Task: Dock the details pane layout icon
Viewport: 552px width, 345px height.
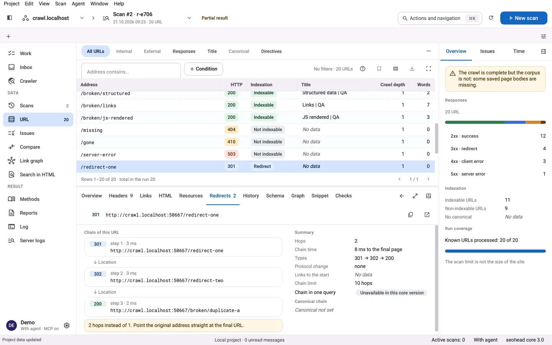Action: [x=429, y=196]
